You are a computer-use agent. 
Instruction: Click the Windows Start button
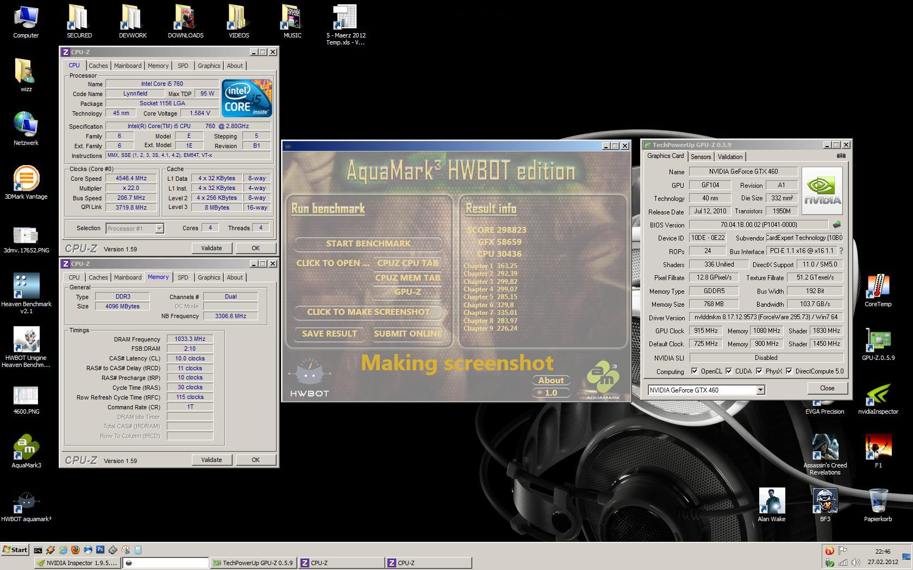click(15, 550)
